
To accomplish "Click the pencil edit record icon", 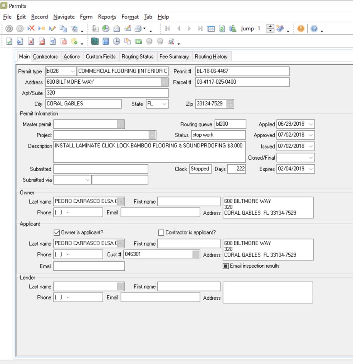I will click(x=52, y=29).
